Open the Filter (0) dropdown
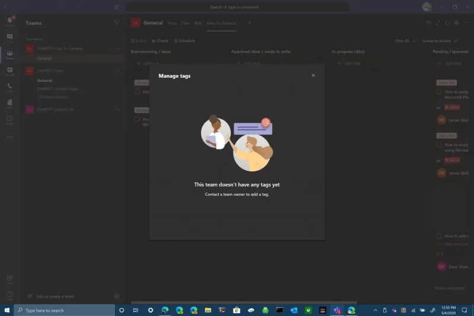The width and height of the screenshot is (474, 316). click(403, 41)
